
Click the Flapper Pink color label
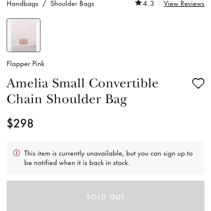[x=25, y=64]
